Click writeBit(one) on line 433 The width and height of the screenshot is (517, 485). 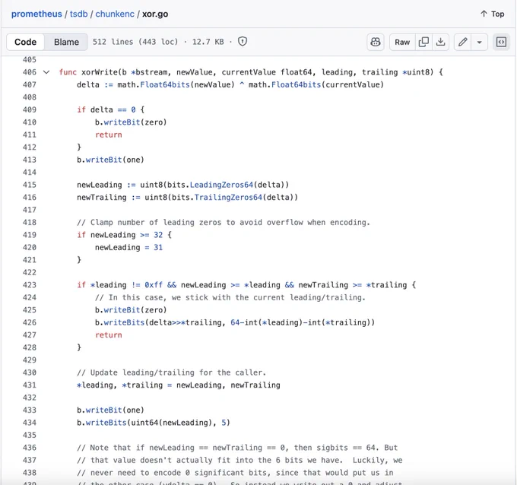[115, 411]
